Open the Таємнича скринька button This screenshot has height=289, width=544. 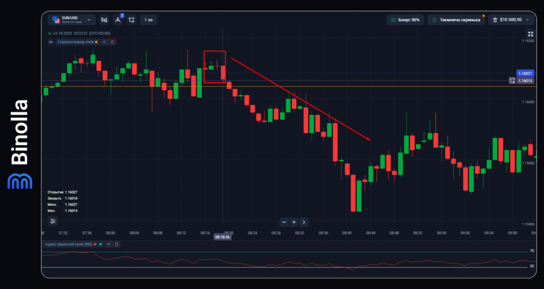tap(456, 20)
